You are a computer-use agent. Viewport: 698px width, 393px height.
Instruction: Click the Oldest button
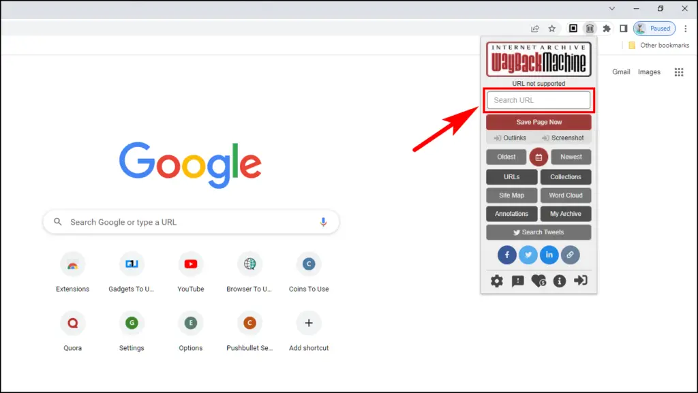click(506, 157)
